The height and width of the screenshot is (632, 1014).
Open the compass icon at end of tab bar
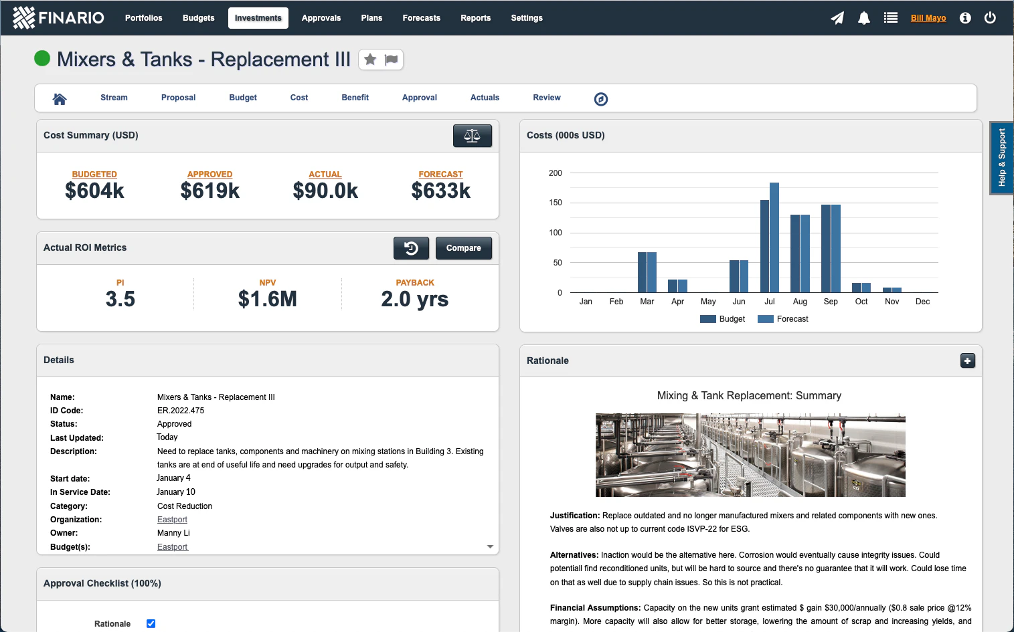(600, 98)
